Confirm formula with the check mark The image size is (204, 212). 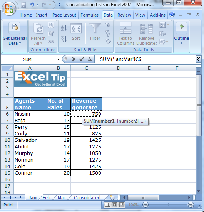(82, 59)
